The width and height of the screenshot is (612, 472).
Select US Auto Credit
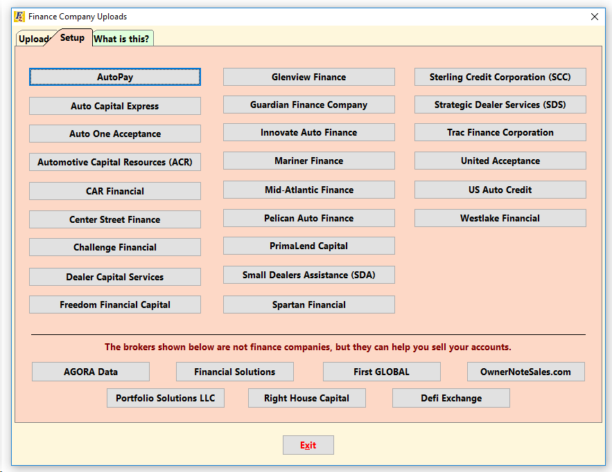500,190
